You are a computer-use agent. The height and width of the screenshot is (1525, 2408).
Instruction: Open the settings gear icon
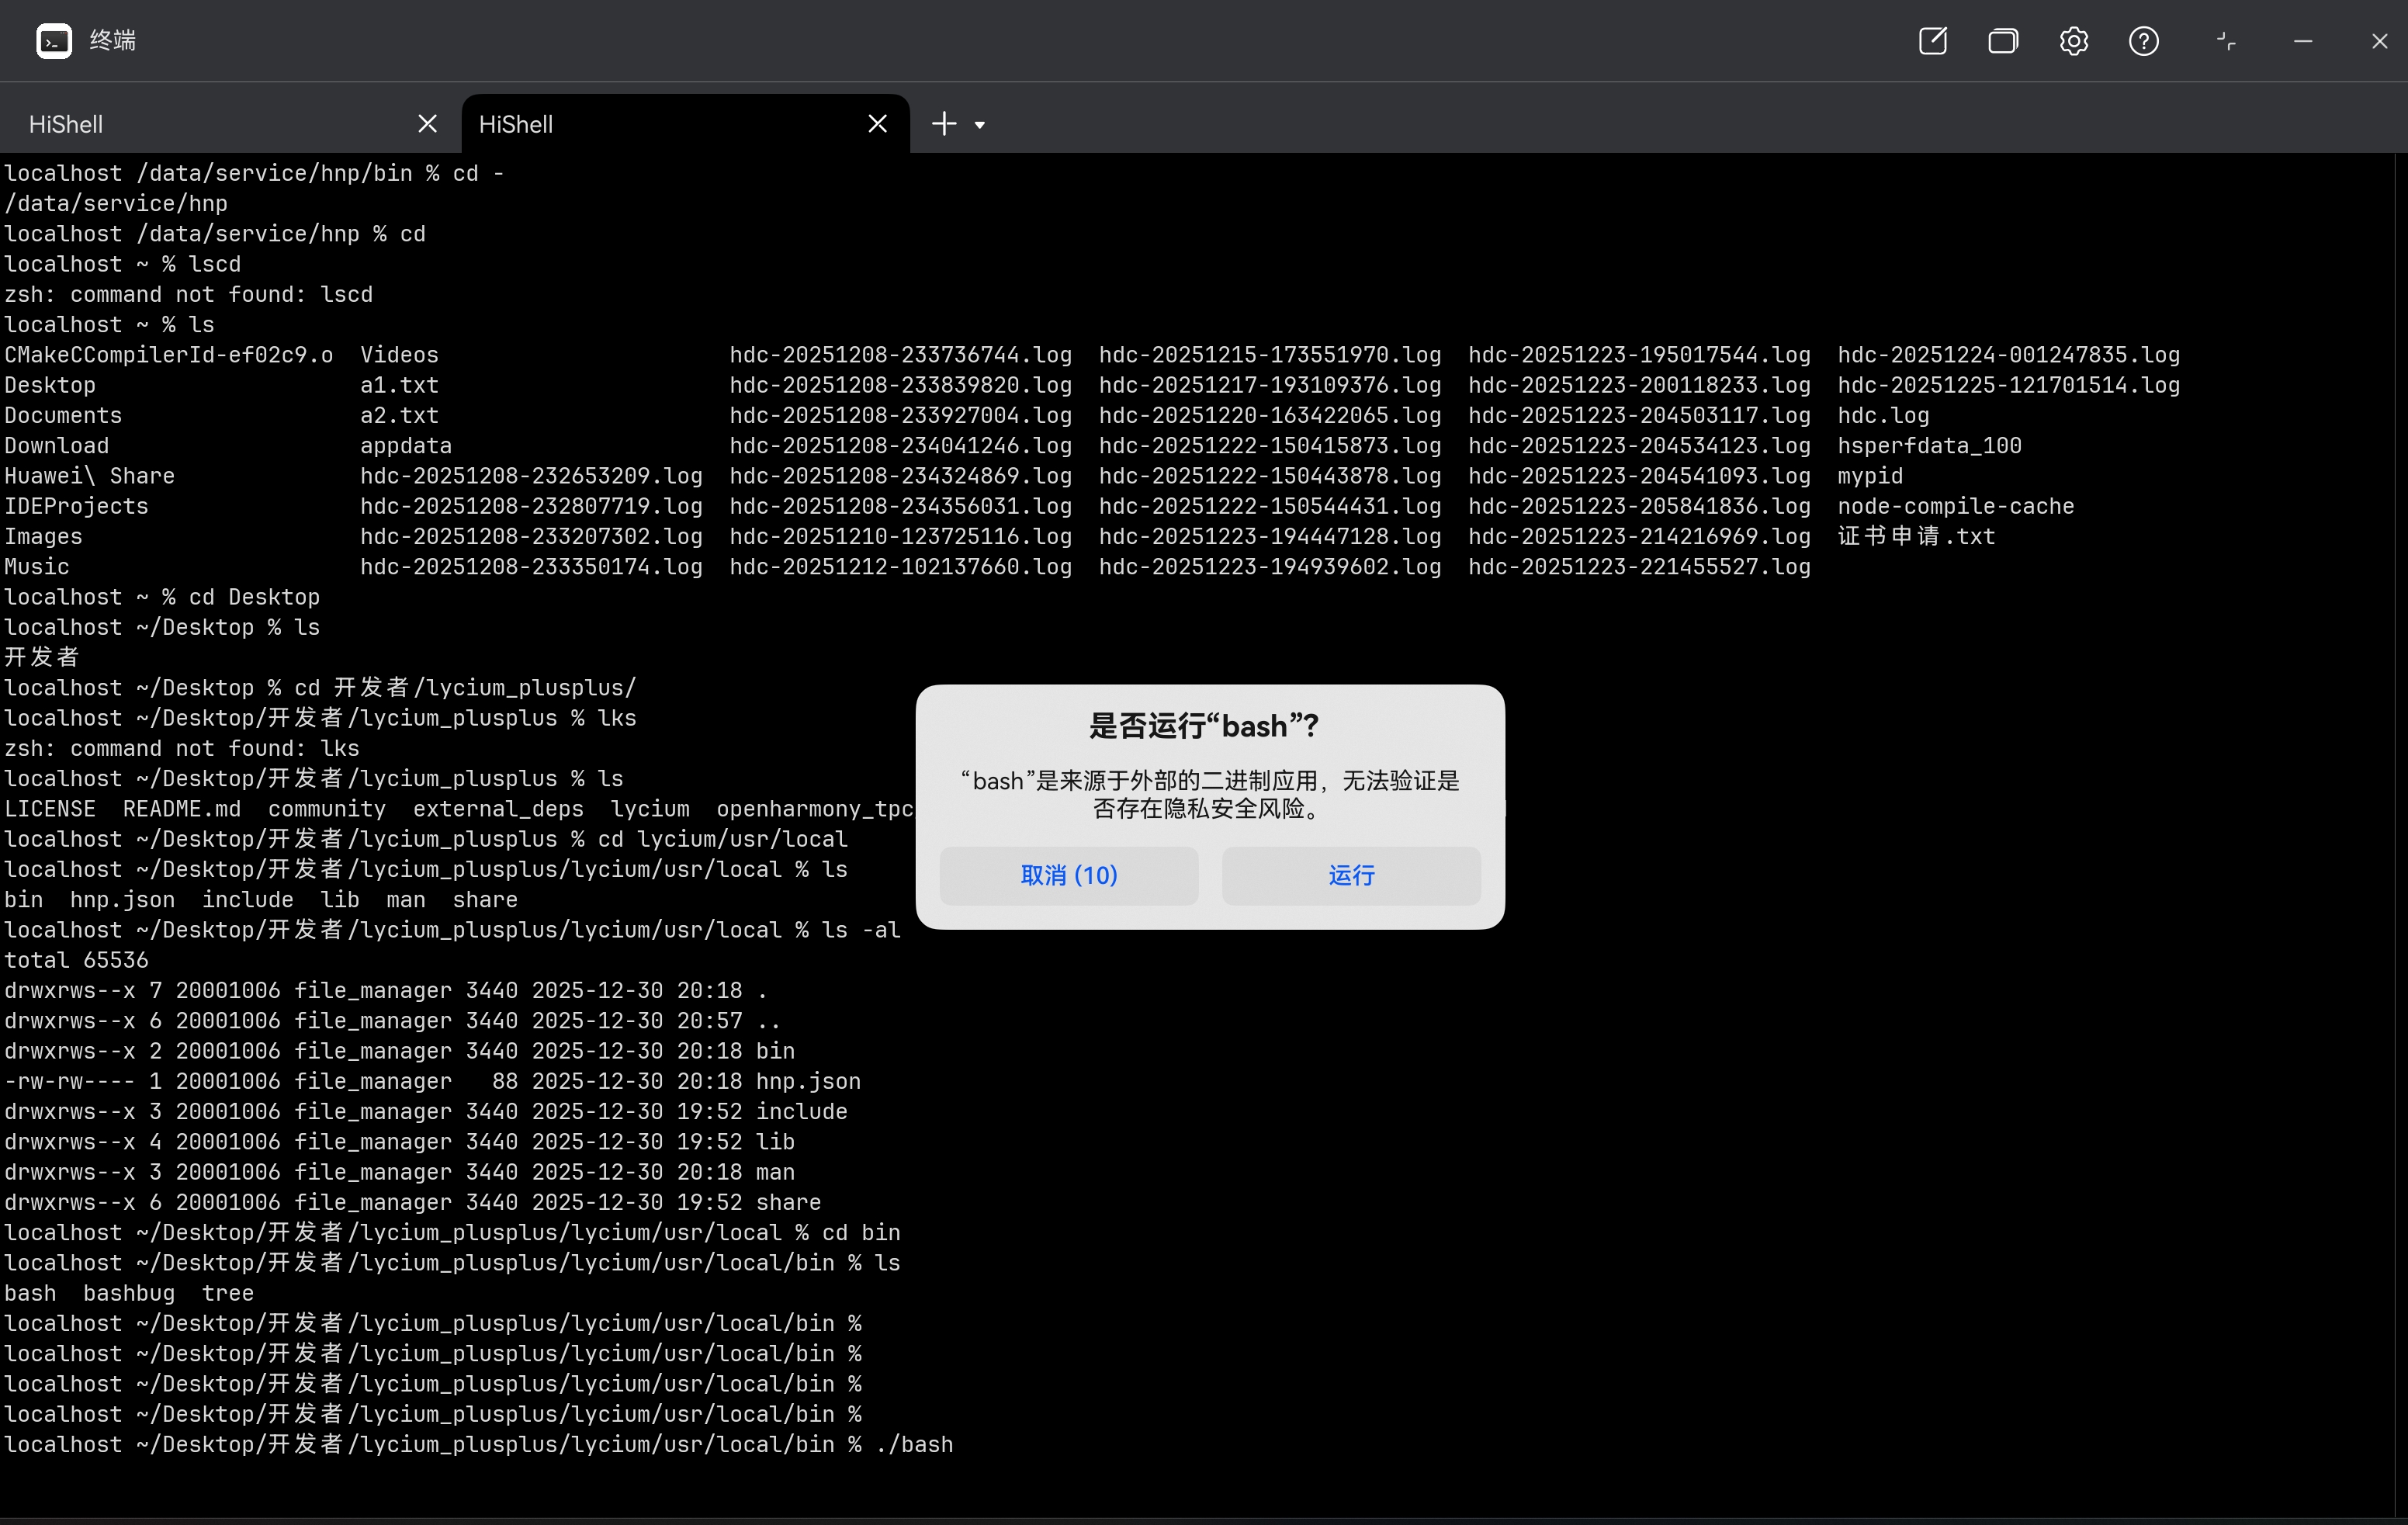tap(2073, 41)
